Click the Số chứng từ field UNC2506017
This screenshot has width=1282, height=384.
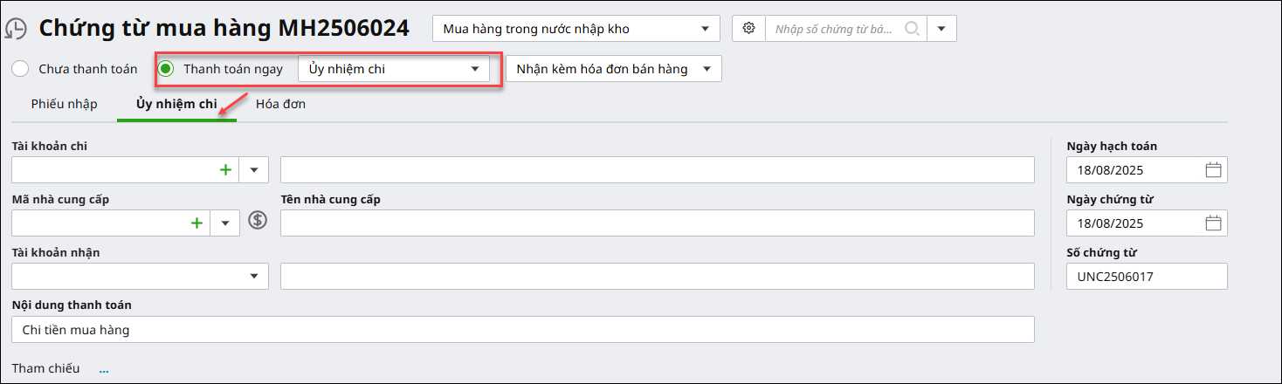point(1147,277)
